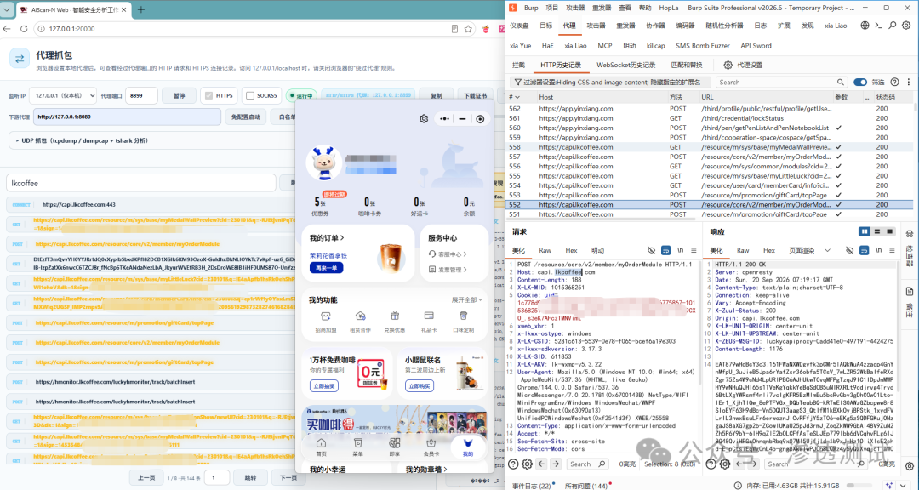Viewport: 919px width, 490px height.
Task: Go to previous request search match
Action: click(540, 464)
